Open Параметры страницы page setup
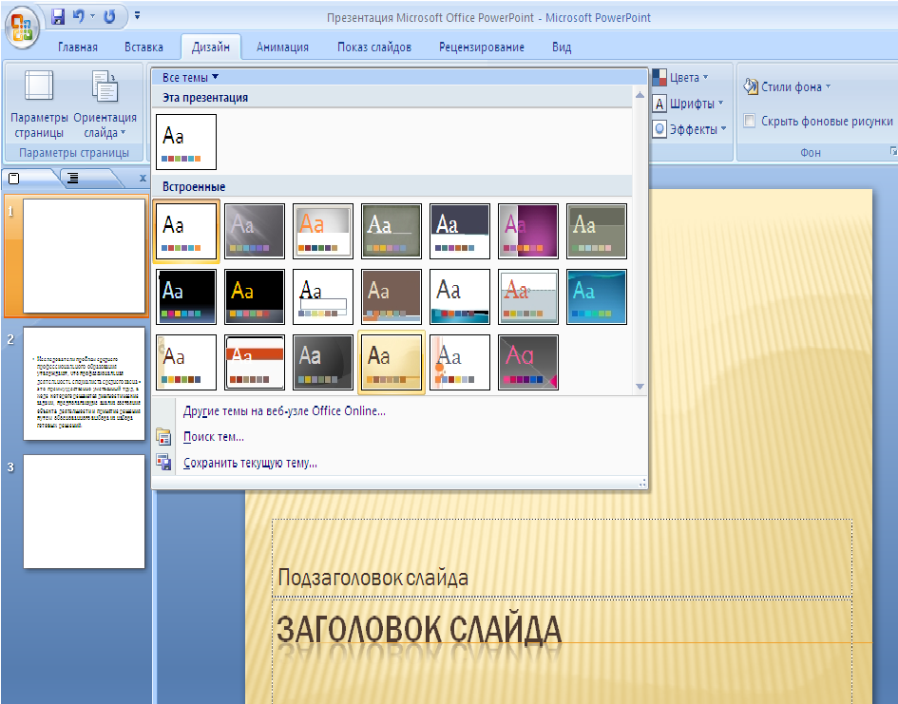898x704 pixels. point(39,105)
